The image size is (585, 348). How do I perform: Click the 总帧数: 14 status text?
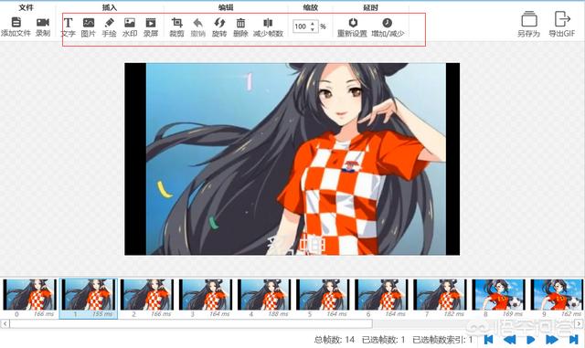335,340
